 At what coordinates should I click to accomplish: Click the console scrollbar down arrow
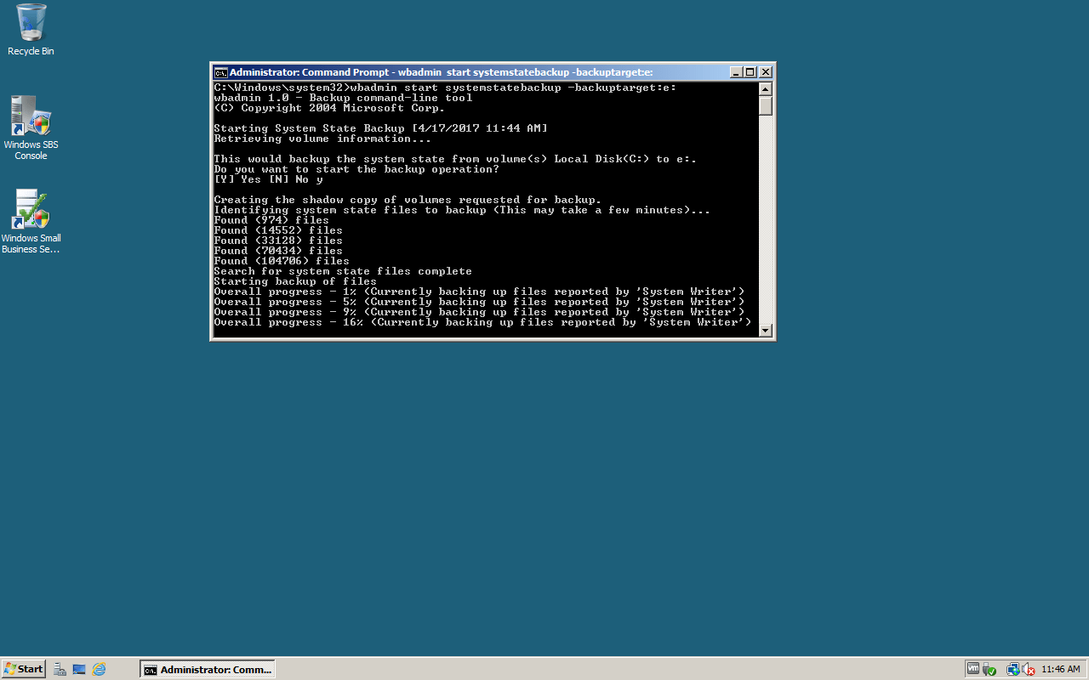(765, 330)
